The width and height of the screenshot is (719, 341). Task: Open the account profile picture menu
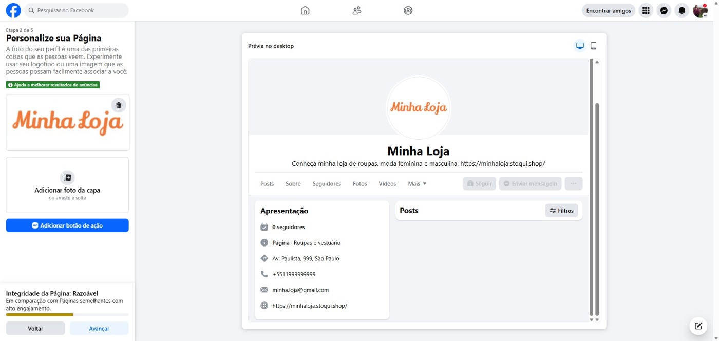[700, 10]
